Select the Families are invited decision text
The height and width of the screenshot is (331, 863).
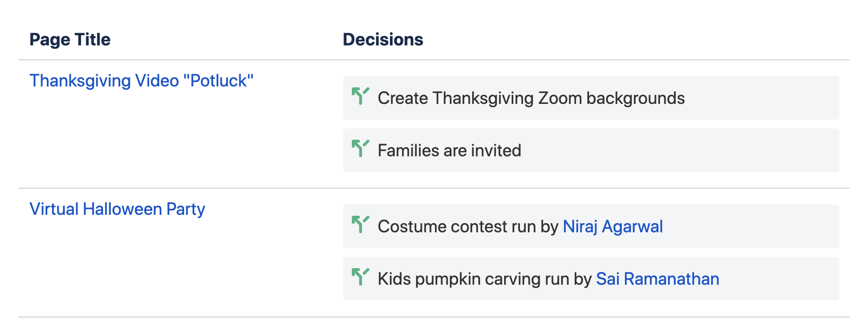tap(449, 151)
